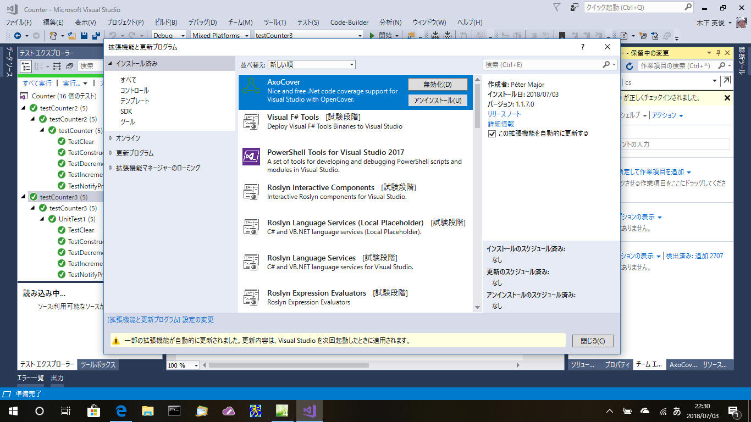Collapse the testCounter2 top tree node
The image size is (751, 422).
click(x=24, y=108)
